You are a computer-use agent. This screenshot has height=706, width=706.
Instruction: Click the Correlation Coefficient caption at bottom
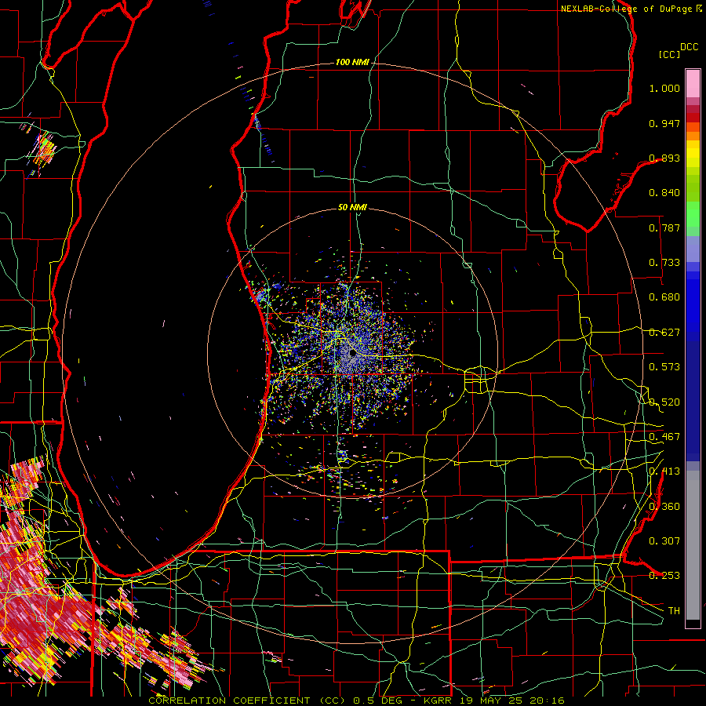(356, 701)
